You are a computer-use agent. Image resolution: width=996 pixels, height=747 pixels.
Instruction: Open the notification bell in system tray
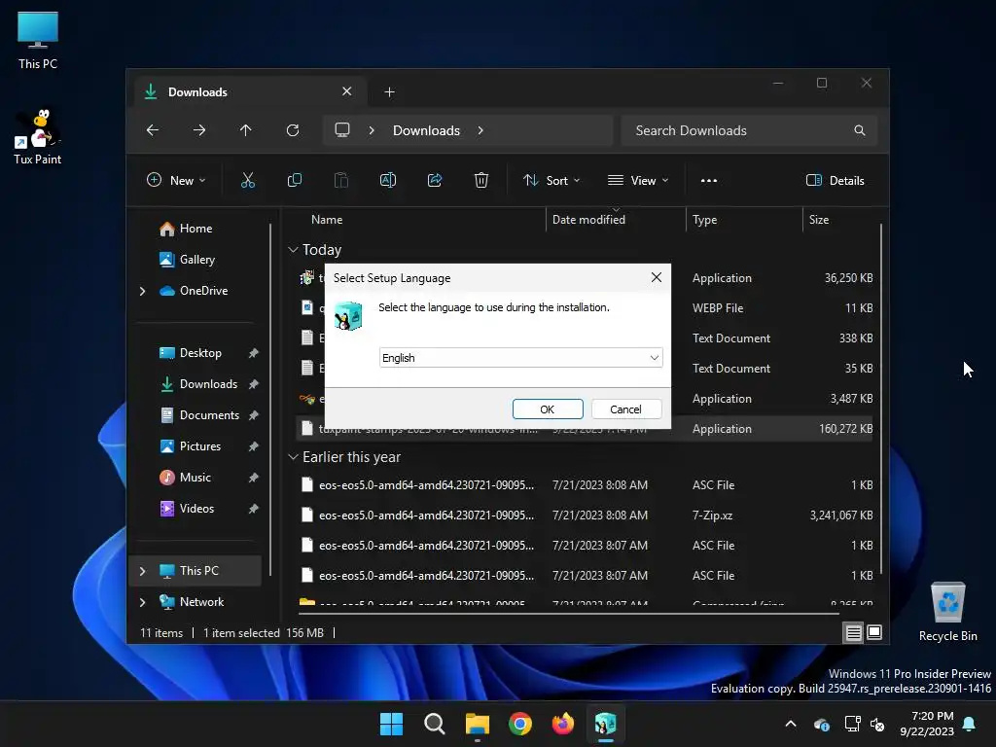[x=970, y=724]
